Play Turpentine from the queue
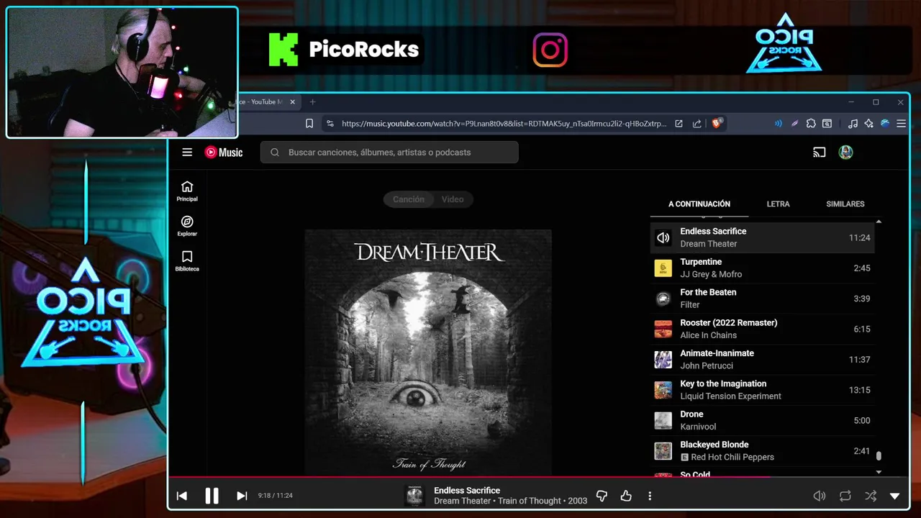 [763, 268]
